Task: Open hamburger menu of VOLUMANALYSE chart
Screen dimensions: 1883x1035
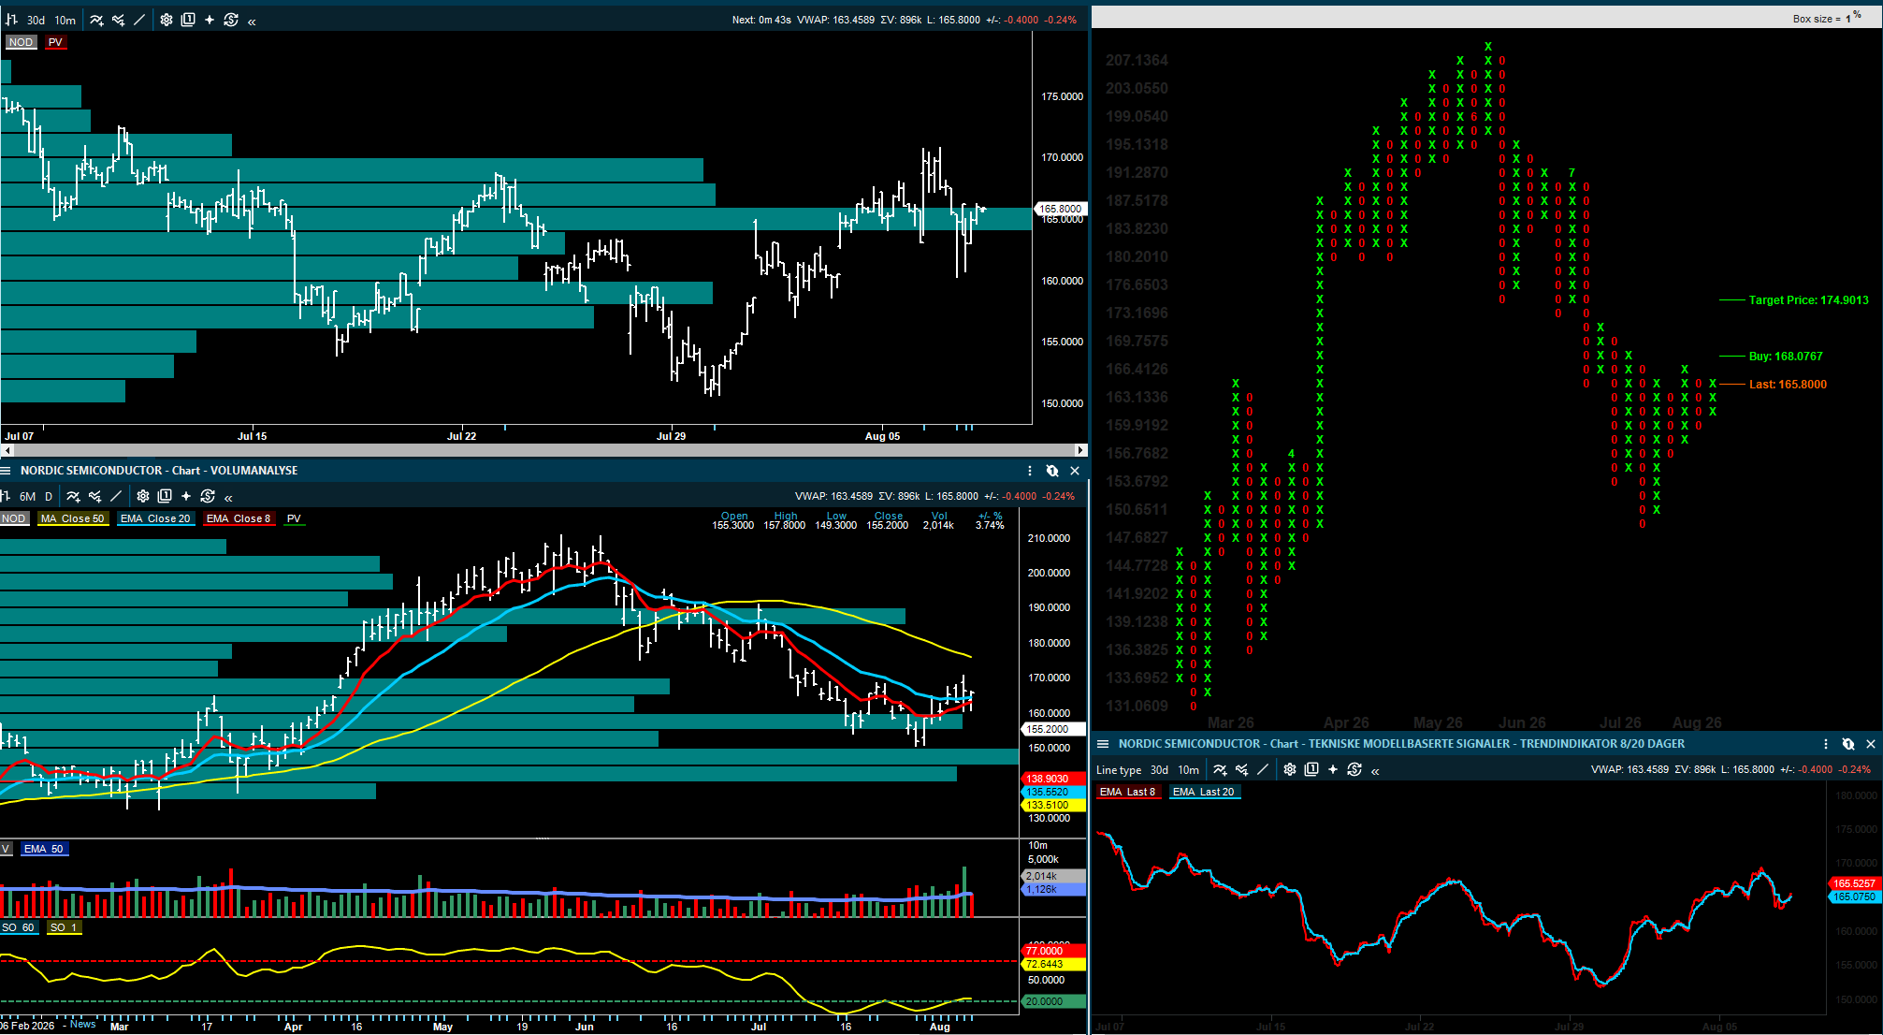Action: (6, 471)
